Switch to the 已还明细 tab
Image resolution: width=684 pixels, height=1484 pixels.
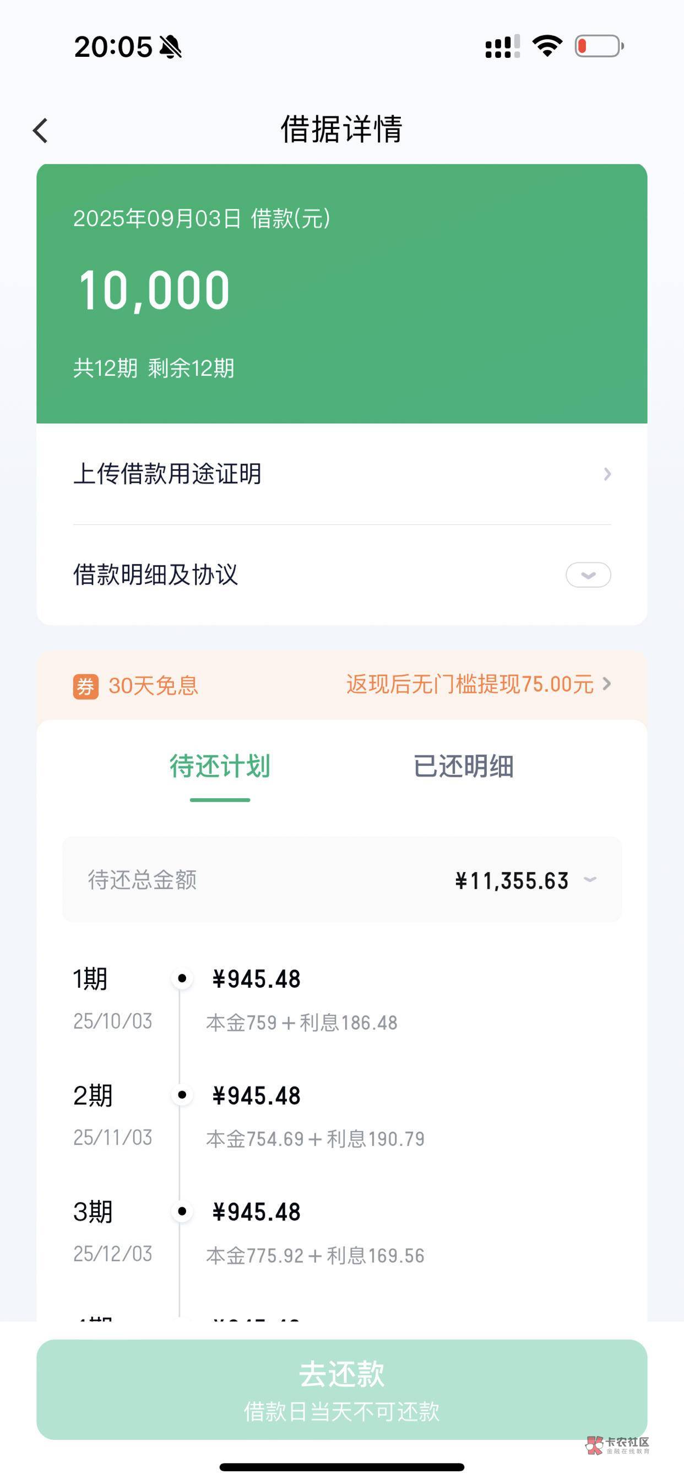point(464,767)
